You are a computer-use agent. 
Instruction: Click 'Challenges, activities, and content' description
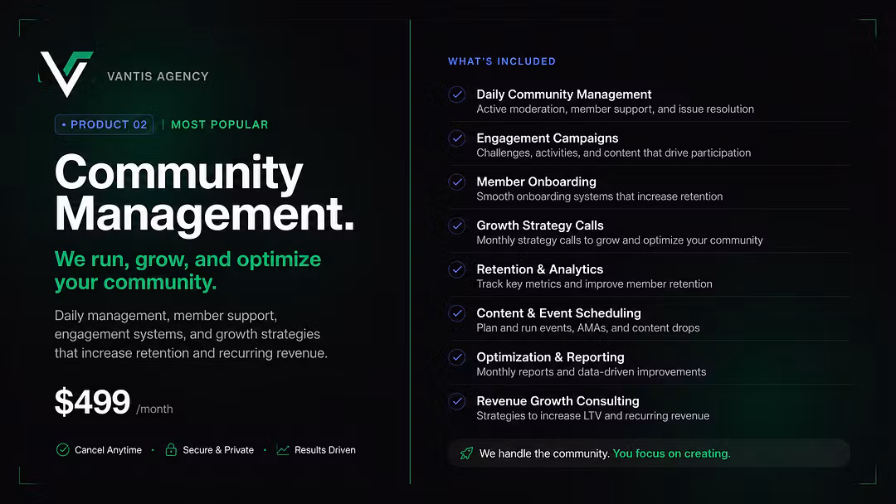click(614, 153)
